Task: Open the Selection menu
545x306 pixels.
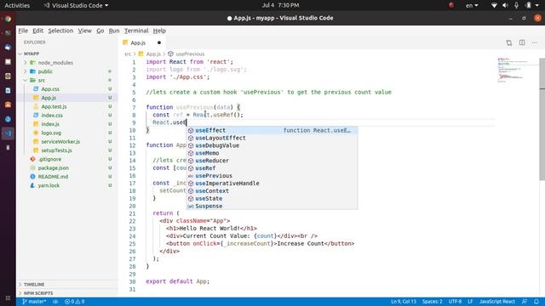Action: point(60,31)
